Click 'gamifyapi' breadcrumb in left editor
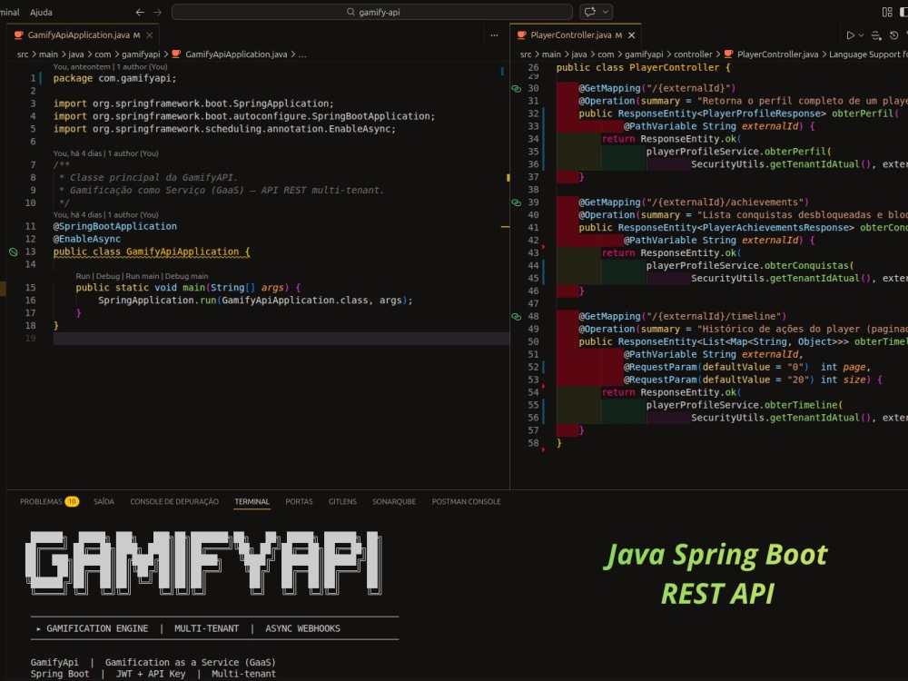908x681 pixels. coord(141,54)
